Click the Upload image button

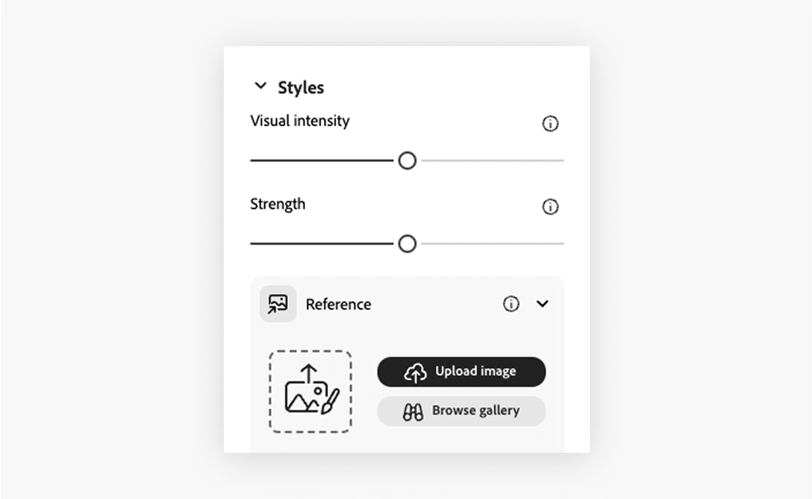tap(461, 372)
